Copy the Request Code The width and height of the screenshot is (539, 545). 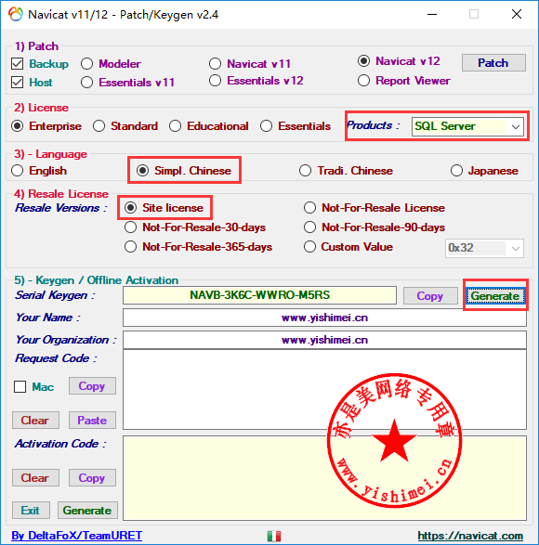tap(92, 386)
